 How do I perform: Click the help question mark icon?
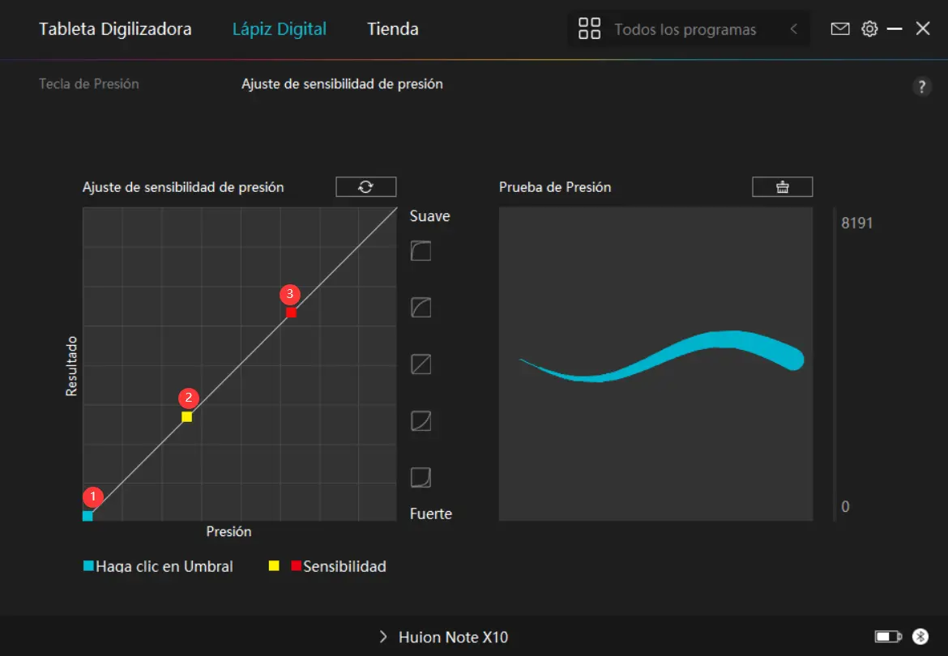922,87
